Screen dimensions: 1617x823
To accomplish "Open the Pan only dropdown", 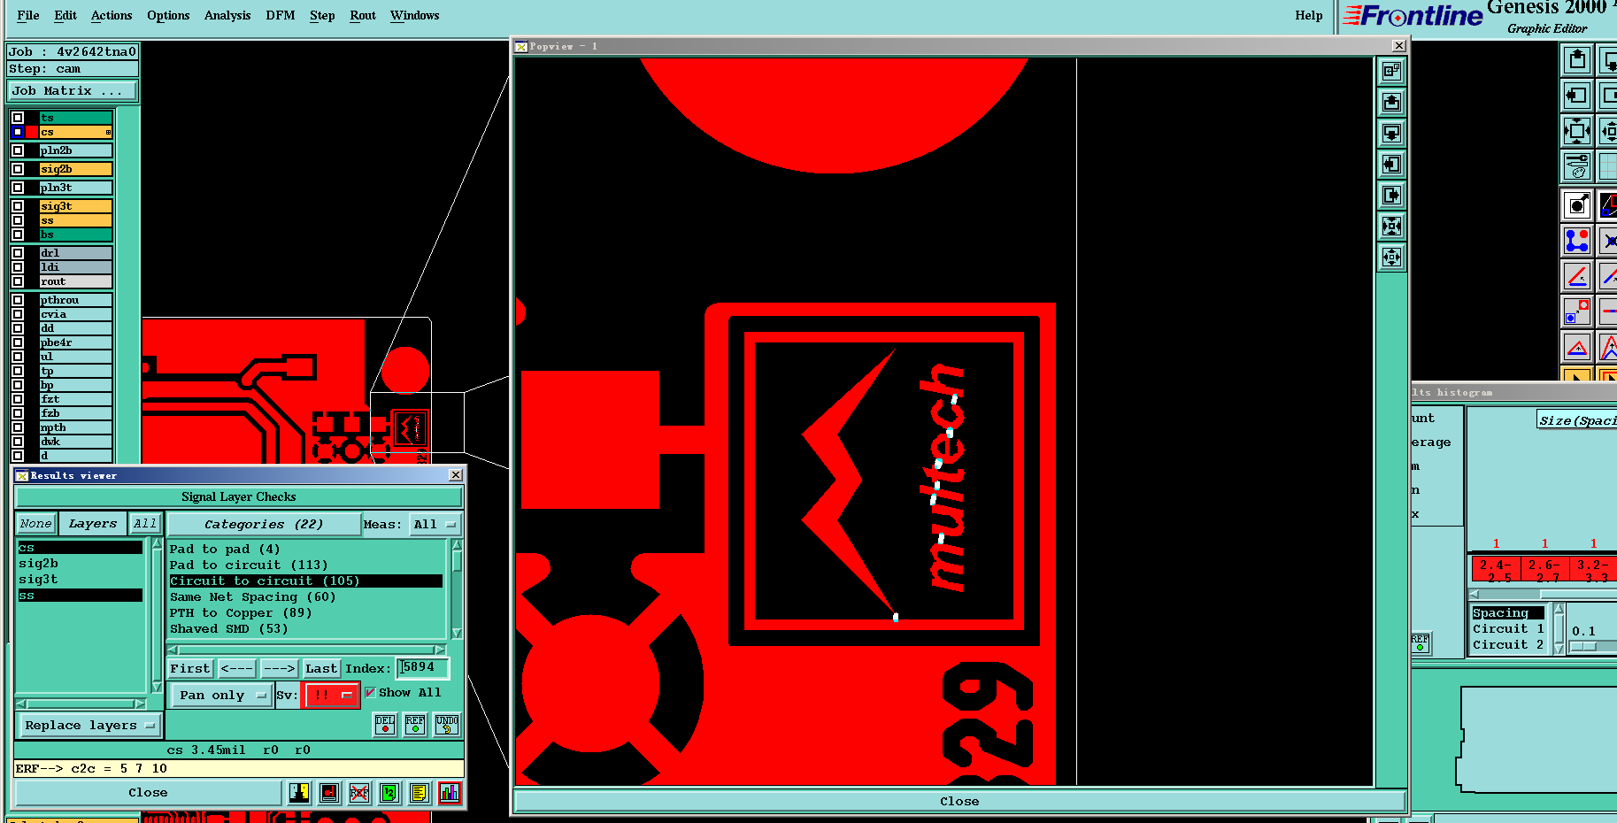I will [220, 696].
